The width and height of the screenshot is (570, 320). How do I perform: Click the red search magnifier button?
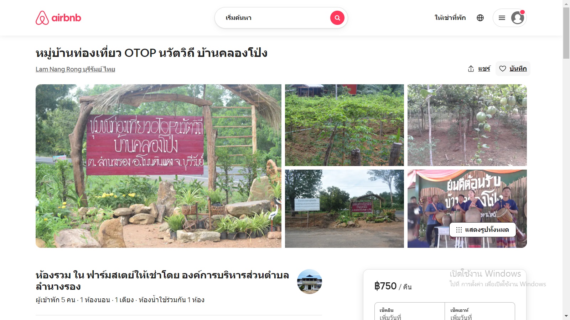click(x=337, y=18)
